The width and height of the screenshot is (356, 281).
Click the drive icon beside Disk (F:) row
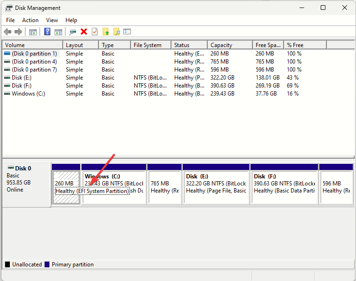point(7,86)
